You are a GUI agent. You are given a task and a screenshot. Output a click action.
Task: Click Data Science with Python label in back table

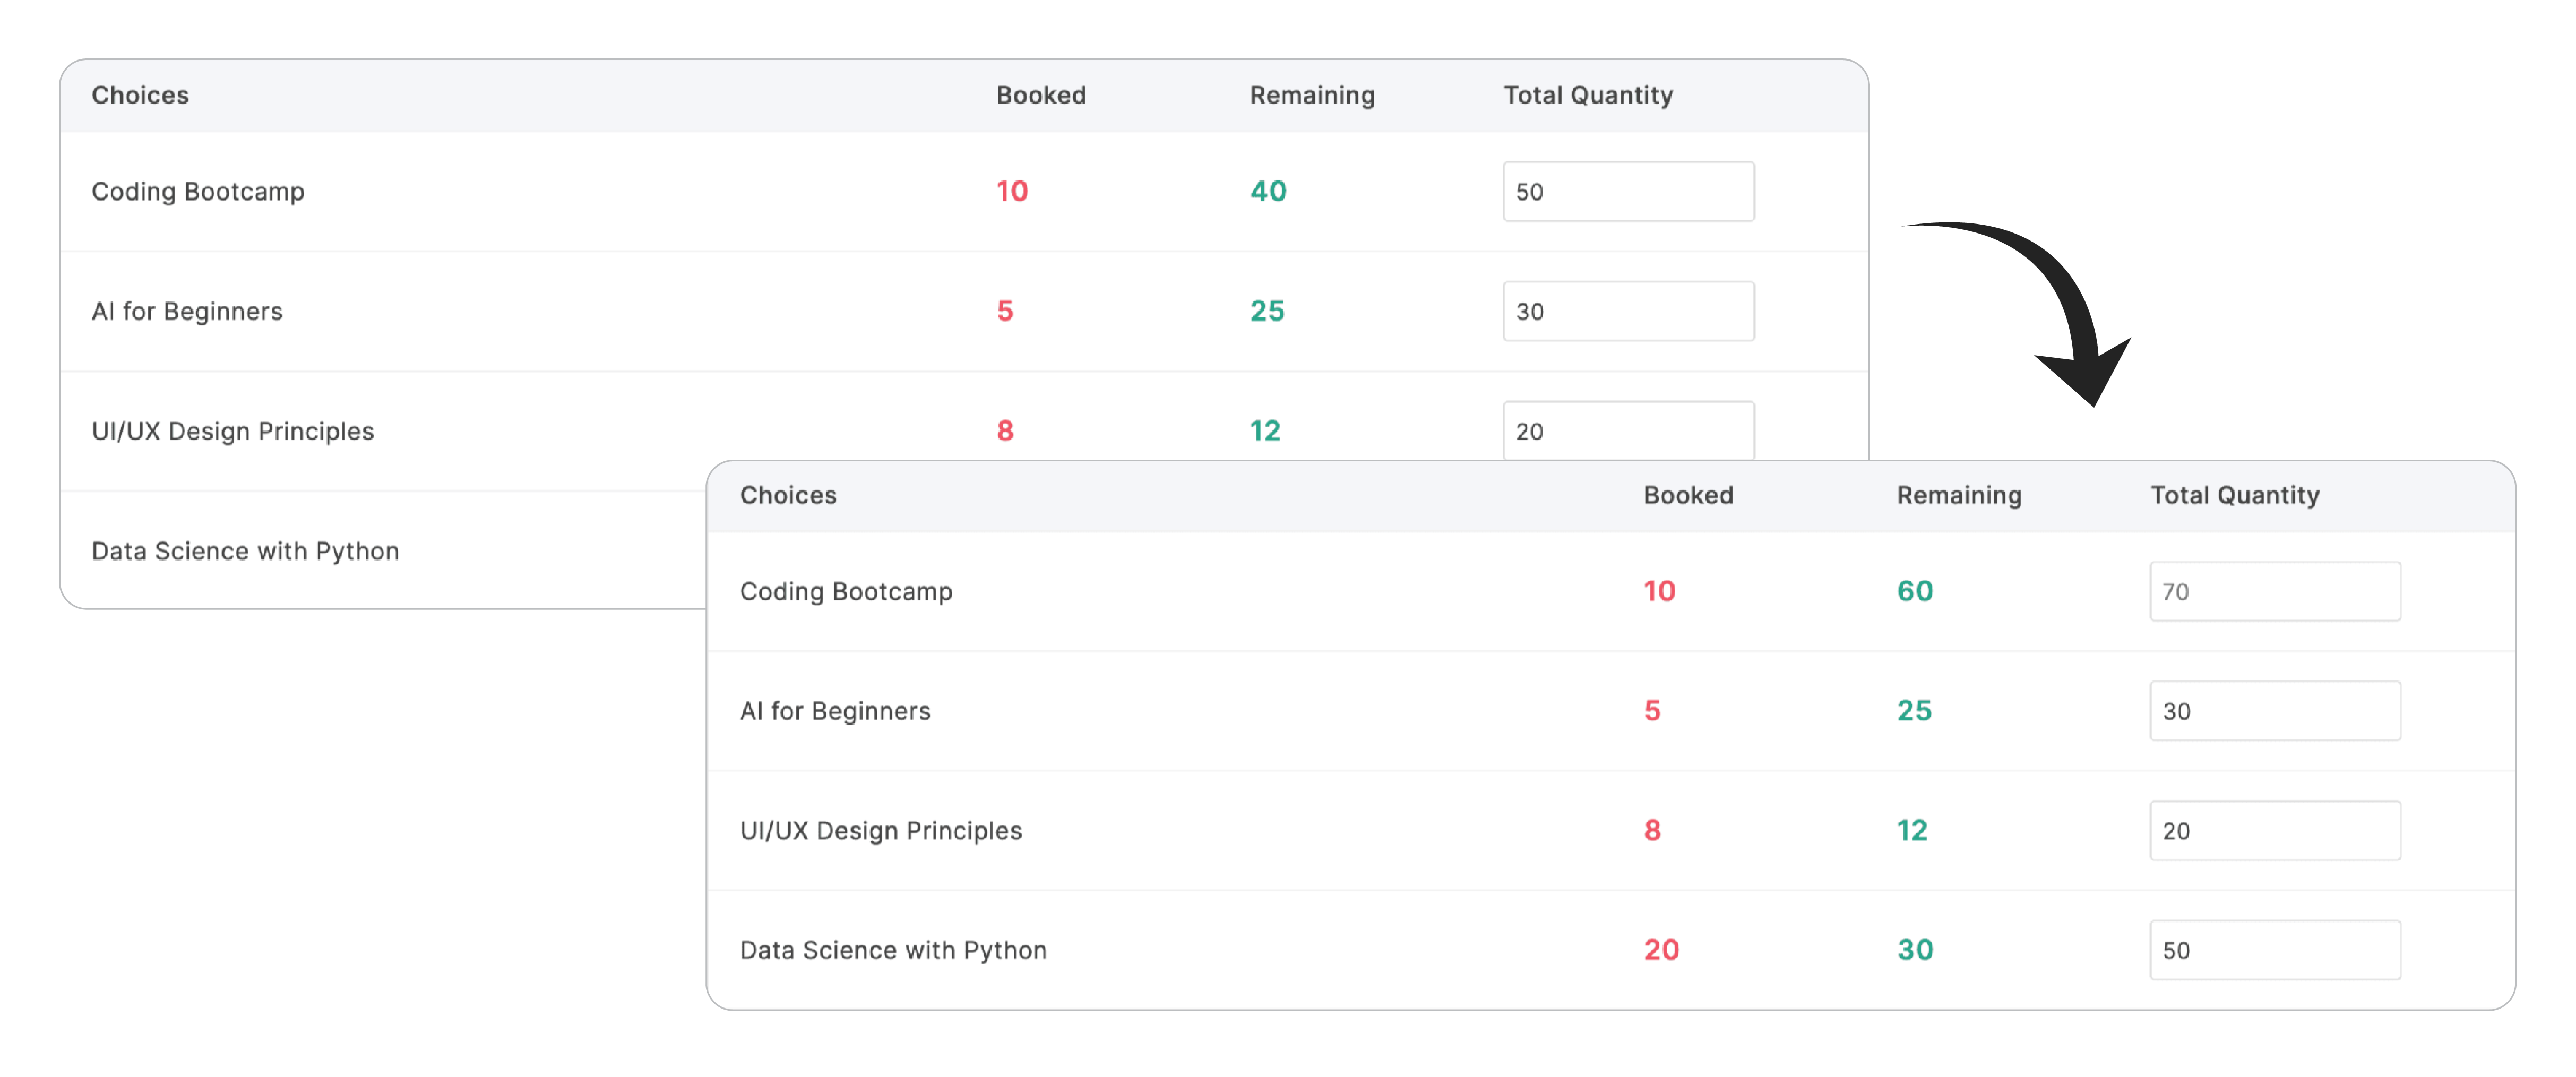[x=245, y=551]
